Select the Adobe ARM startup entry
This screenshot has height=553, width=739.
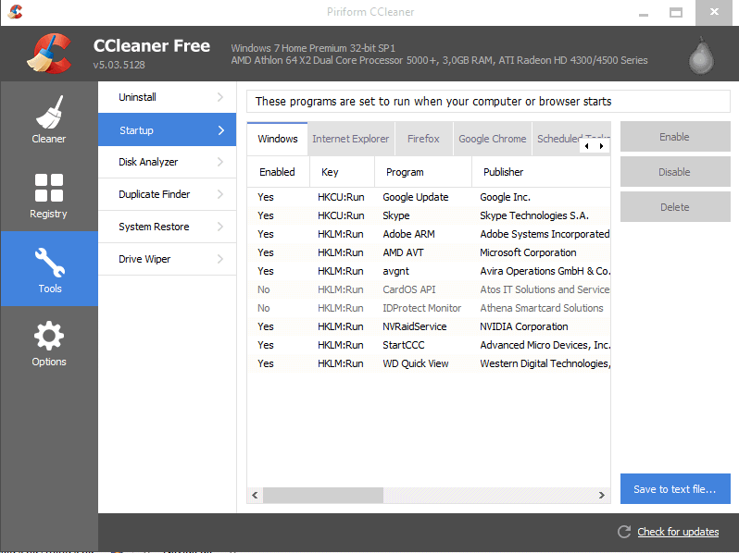[429, 234]
